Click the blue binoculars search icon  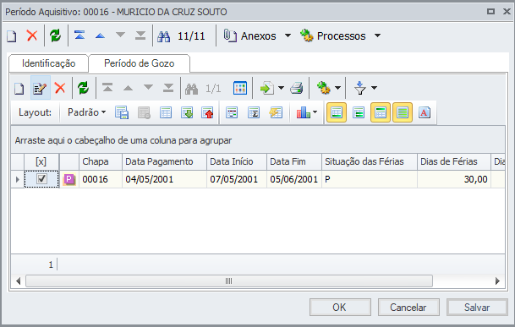163,36
